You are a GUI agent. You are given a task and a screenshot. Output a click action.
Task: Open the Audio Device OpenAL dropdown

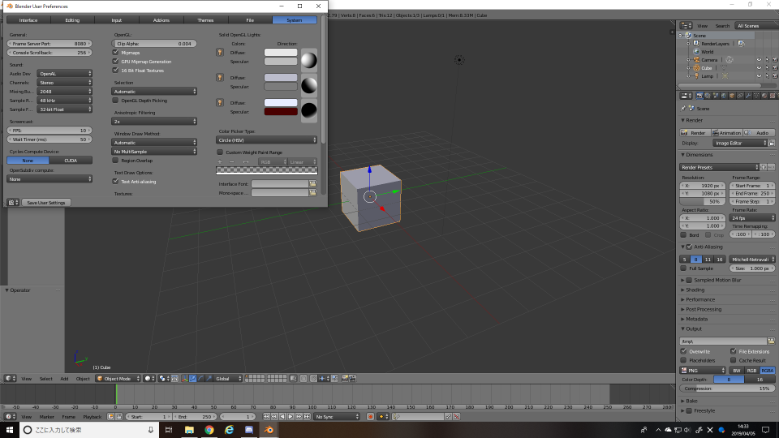(65, 74)
